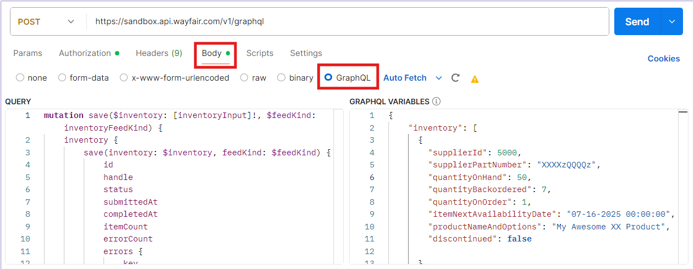Click the GraphQL Variables info icon
The width and height of the screenshot is (694, 270).
coord(436,102)
